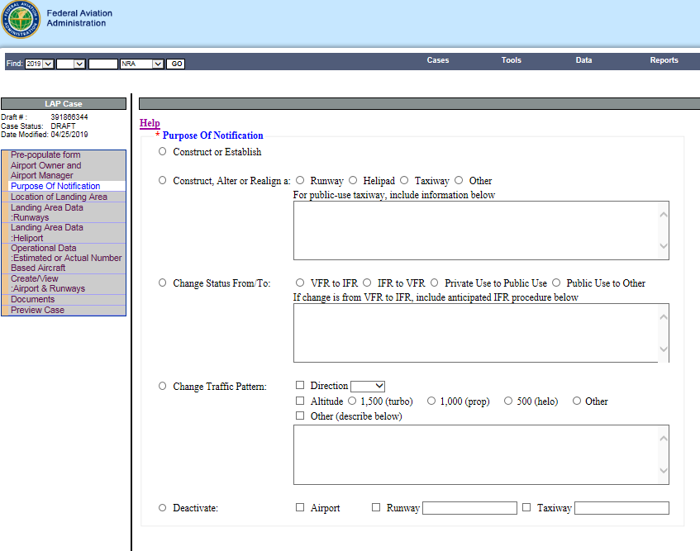
Task: Tick the Deactivate Airport checkbox
Action: pos(300,507)
